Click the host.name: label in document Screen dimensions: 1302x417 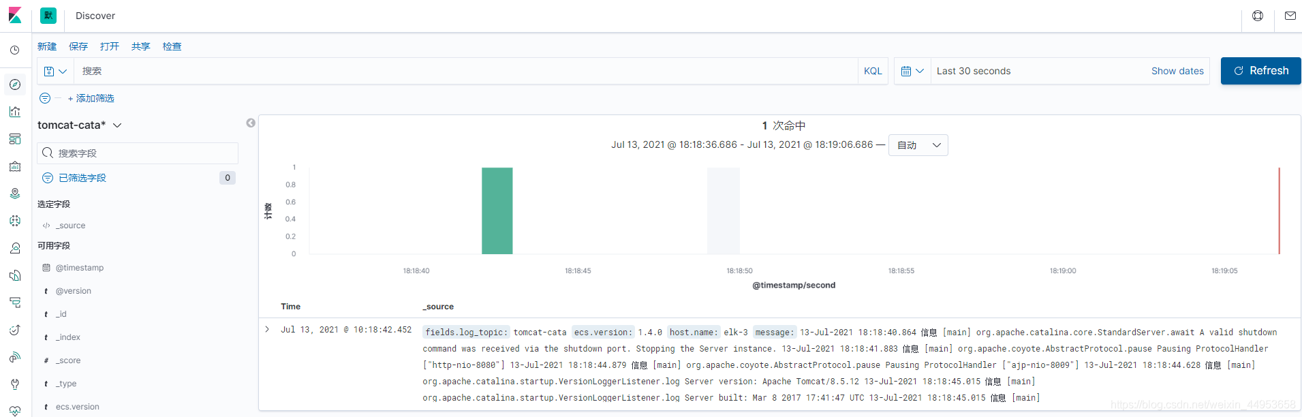pos(694,333)
